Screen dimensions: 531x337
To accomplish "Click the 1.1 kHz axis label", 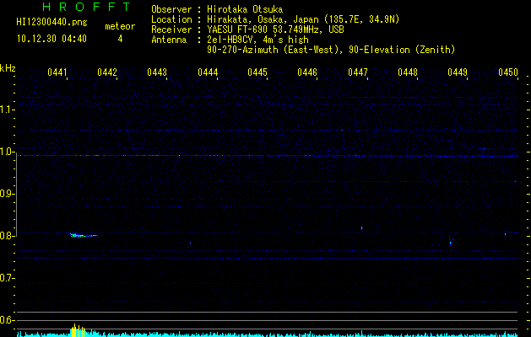I will click(x=7, y=110).
